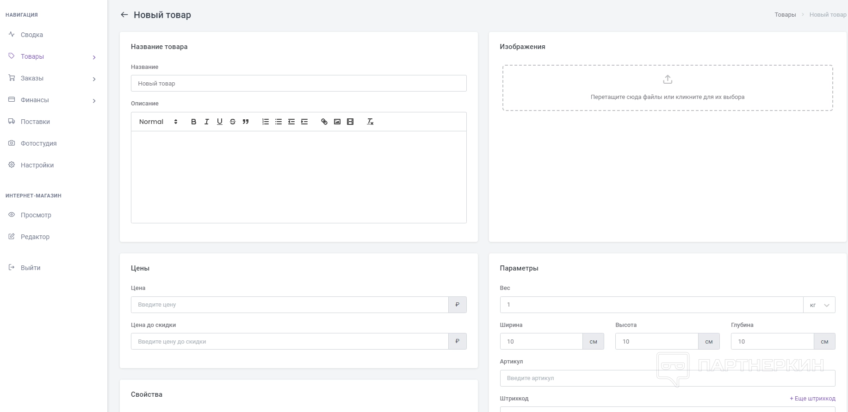Click the back arrow next to Новый товар
Viewport: 848px width, 412px height.
pos(124,15)
